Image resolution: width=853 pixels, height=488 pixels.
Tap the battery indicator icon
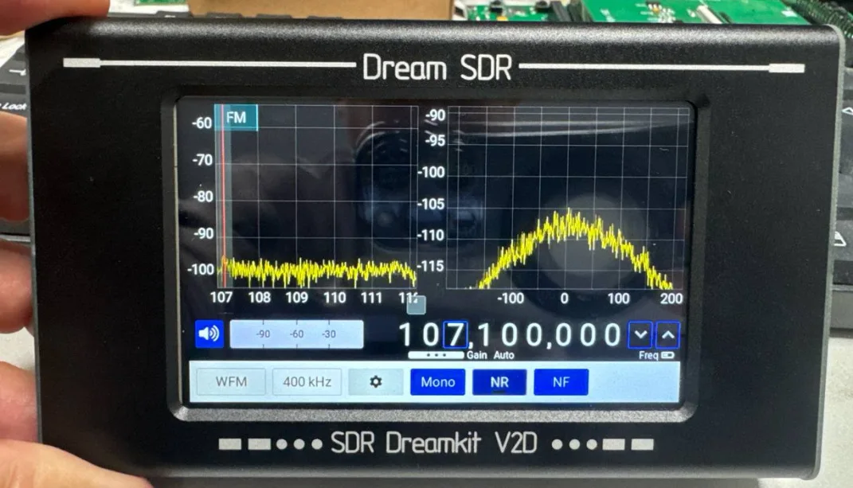pyautogui.click(x=667, y=355)
